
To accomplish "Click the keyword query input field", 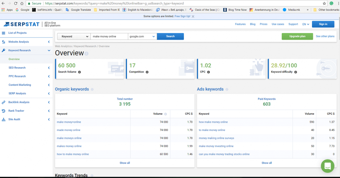I will pyautogui.click(x=109, y=36).
